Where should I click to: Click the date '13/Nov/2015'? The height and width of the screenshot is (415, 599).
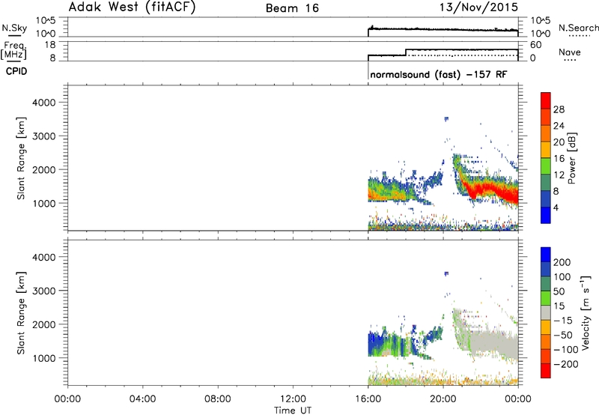click(478, 7)
